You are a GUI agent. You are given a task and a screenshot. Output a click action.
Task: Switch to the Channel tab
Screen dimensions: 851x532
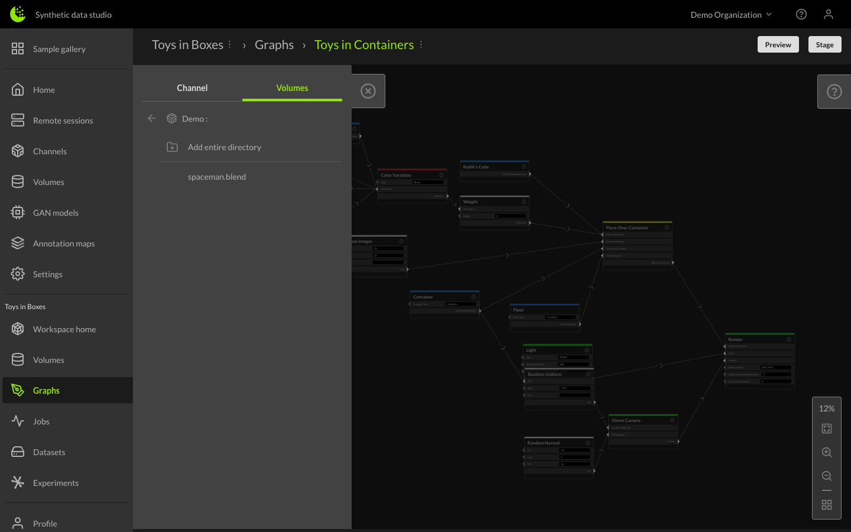(x=191, y=87)
